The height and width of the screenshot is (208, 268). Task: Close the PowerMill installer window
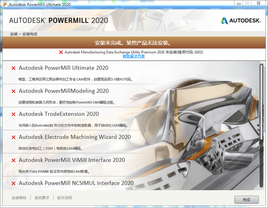(259, 3)
